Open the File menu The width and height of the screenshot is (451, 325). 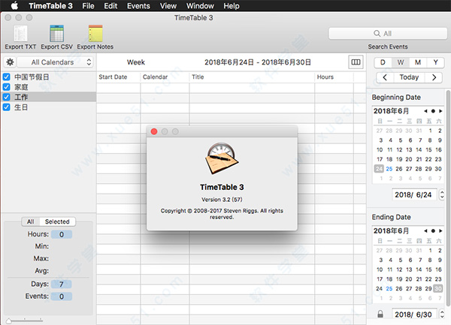[x=88, y=6]
